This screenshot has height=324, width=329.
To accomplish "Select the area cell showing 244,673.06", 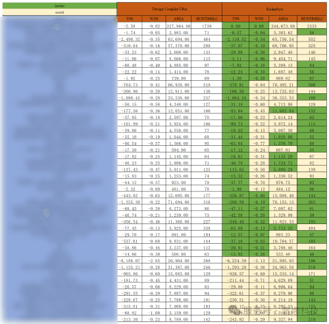I will click(283, 26).
